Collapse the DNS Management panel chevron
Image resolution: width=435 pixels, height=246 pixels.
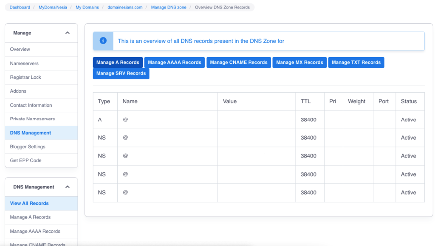[68, 187]
